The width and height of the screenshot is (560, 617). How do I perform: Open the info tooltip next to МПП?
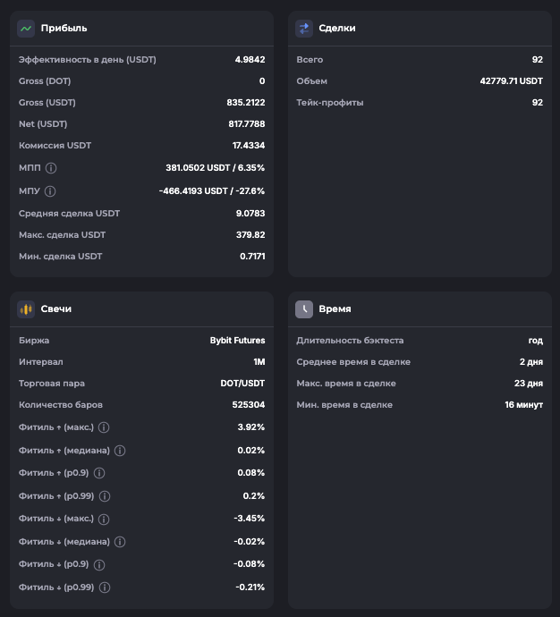(51, 168)
